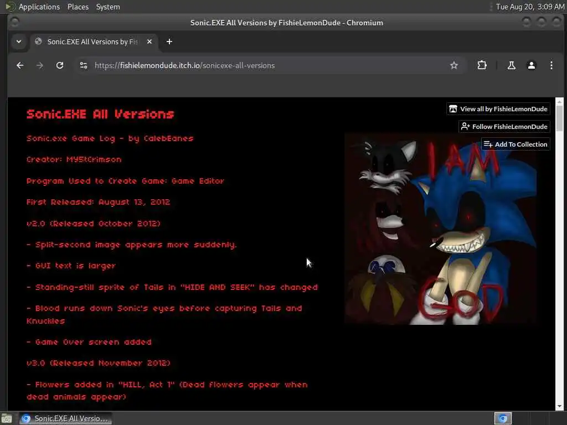Reload the current page
The width and height of the screenshot is (567, 425).
click(60, 65)
